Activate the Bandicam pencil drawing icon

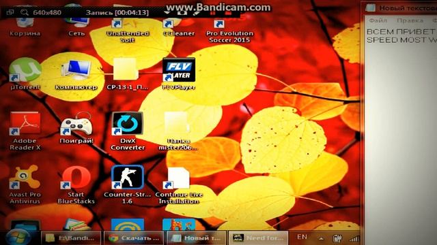(197, 13)
